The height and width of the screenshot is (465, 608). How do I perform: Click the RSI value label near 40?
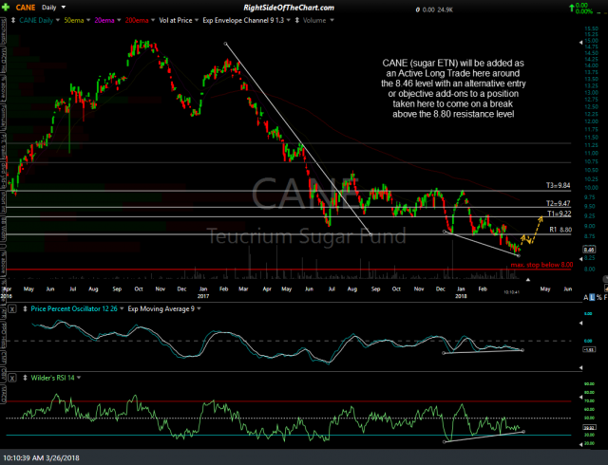587,428
